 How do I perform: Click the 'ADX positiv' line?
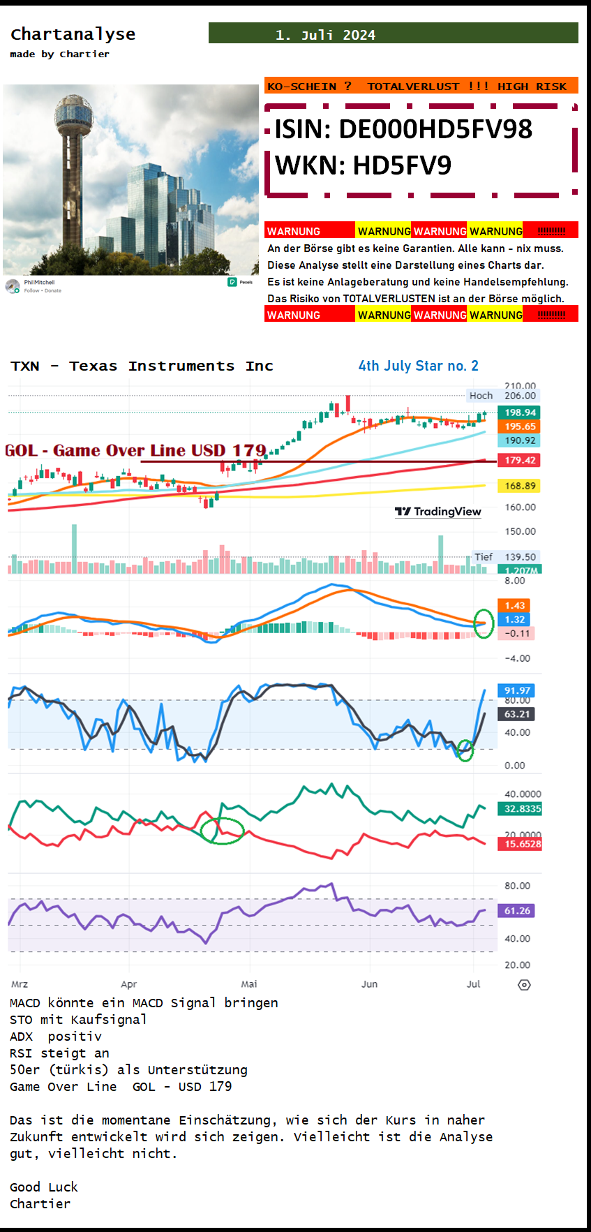(56, 1037)
